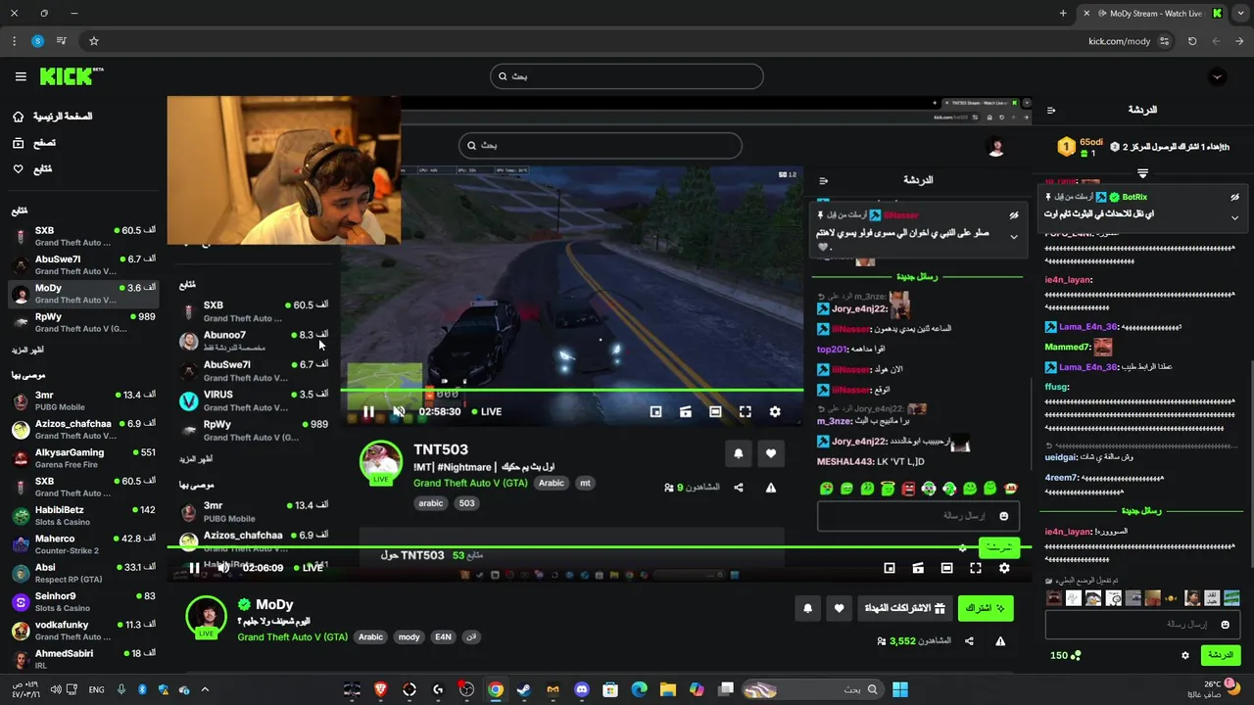Open the home page icon in sidebar
1254x705 pixels.
point(19,117)
